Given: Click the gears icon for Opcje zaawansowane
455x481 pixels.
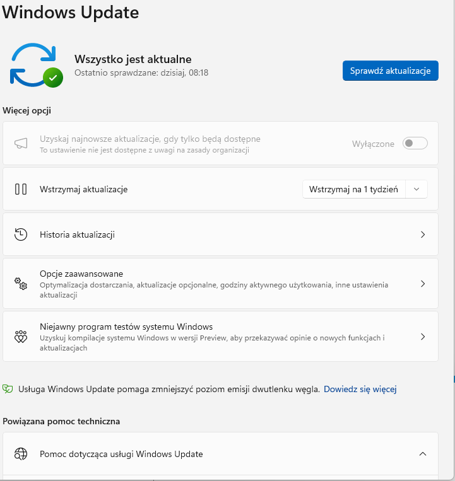Looking at the screenshot, I should (21, 284).
